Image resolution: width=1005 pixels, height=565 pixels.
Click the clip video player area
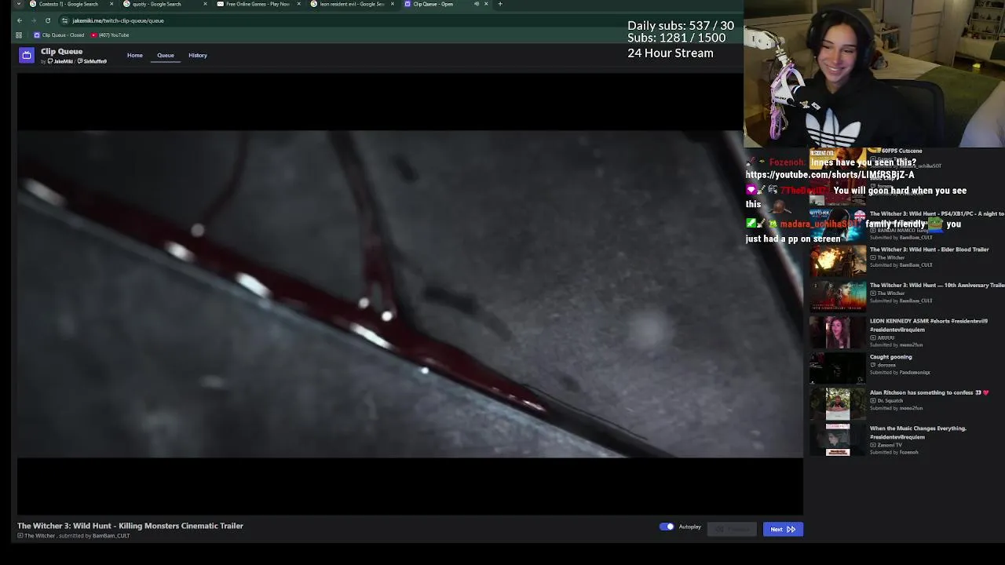410,293
